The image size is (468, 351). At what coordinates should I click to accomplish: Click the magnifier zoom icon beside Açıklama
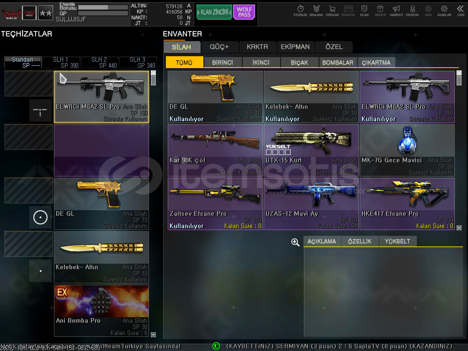(296, 242)
